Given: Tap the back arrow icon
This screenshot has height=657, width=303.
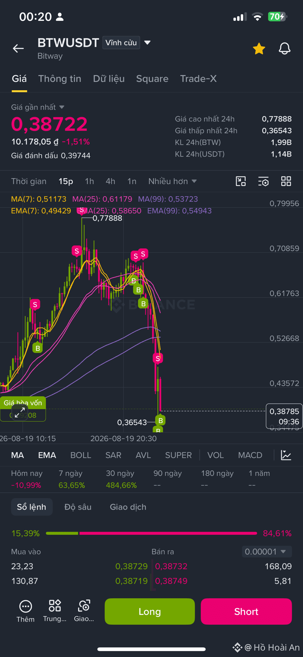Looking at the screenshot, I should pos(18,48).
